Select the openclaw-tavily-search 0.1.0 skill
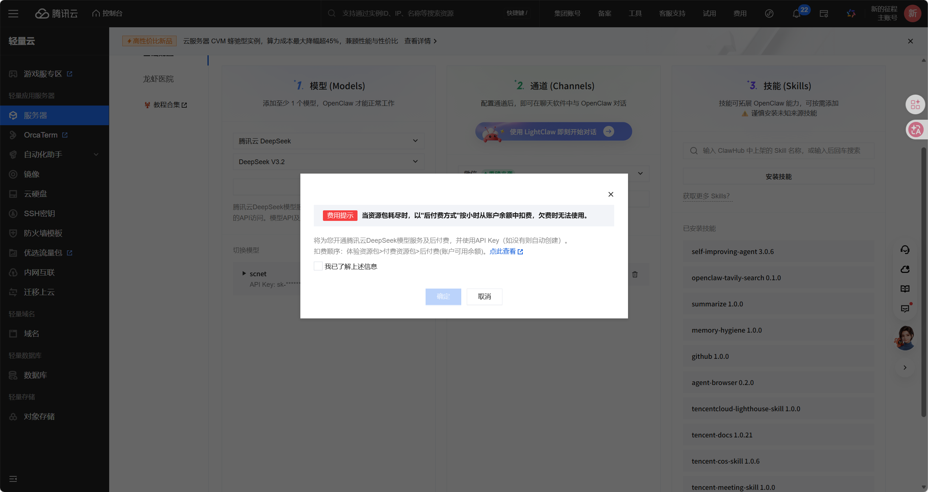 pyautogui.click(x=778, y=278)
